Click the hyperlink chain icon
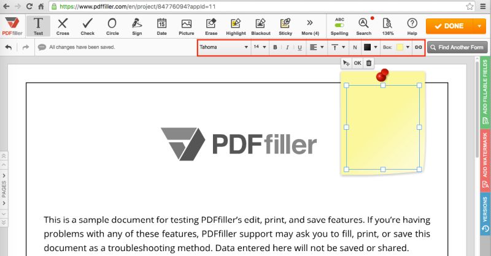 point(419,47)
